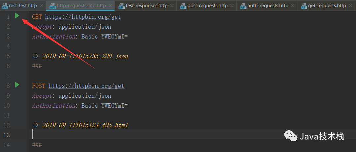Click the API file icon on test-responses.http tab

(x=121, y=6)
